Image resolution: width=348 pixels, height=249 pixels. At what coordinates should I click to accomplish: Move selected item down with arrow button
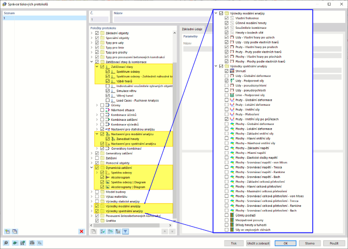[x=172, y=232]
